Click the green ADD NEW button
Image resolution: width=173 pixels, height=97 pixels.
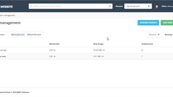point(167,23)
